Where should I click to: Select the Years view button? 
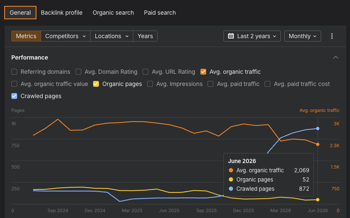pos(145,36)
